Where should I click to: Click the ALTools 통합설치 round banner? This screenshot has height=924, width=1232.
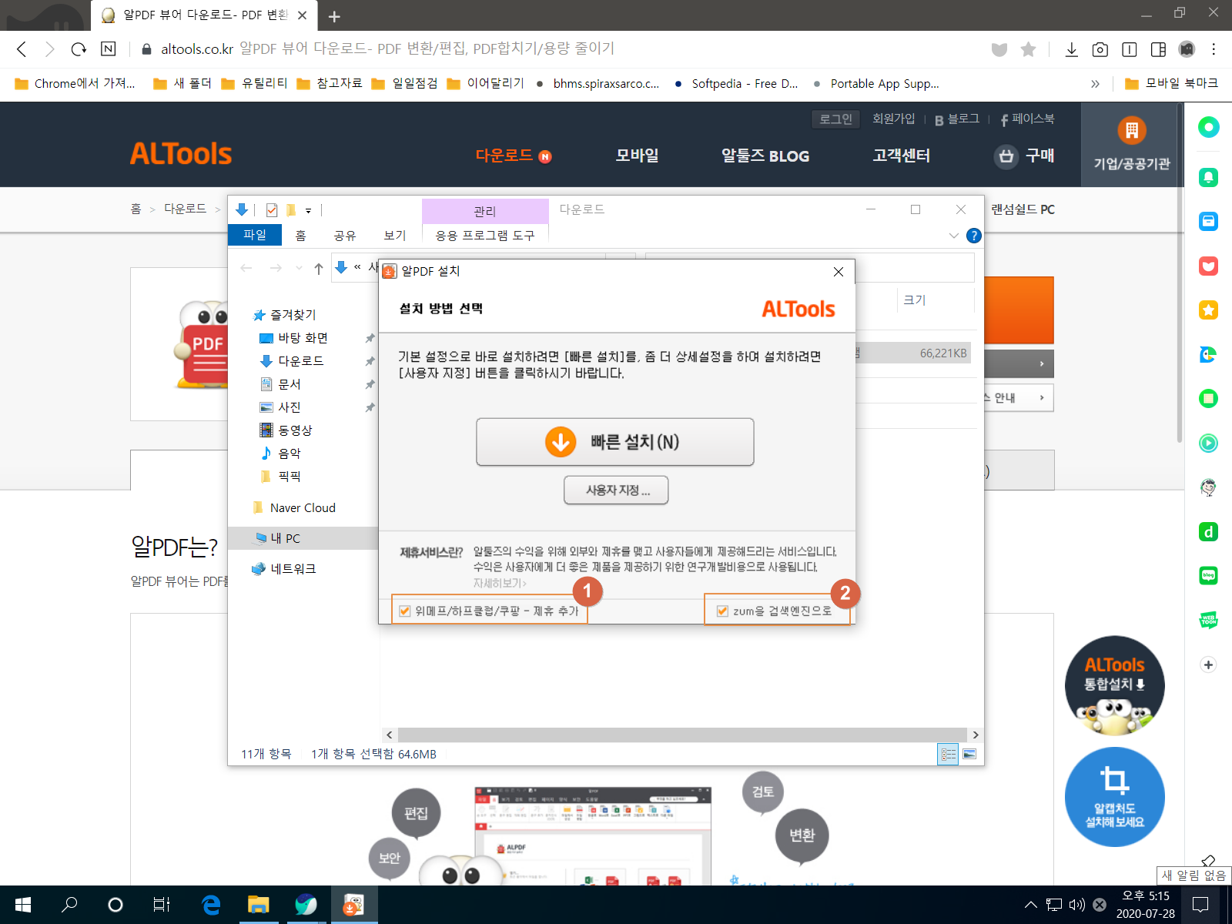point(1114,685)
